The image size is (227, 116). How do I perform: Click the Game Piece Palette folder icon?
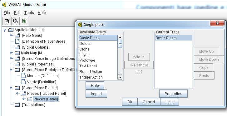pos(17,88)
